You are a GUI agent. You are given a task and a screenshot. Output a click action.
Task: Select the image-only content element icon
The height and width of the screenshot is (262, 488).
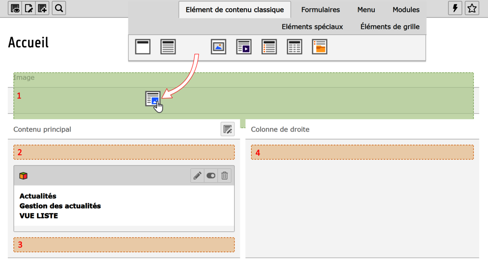tap(218, 47)
